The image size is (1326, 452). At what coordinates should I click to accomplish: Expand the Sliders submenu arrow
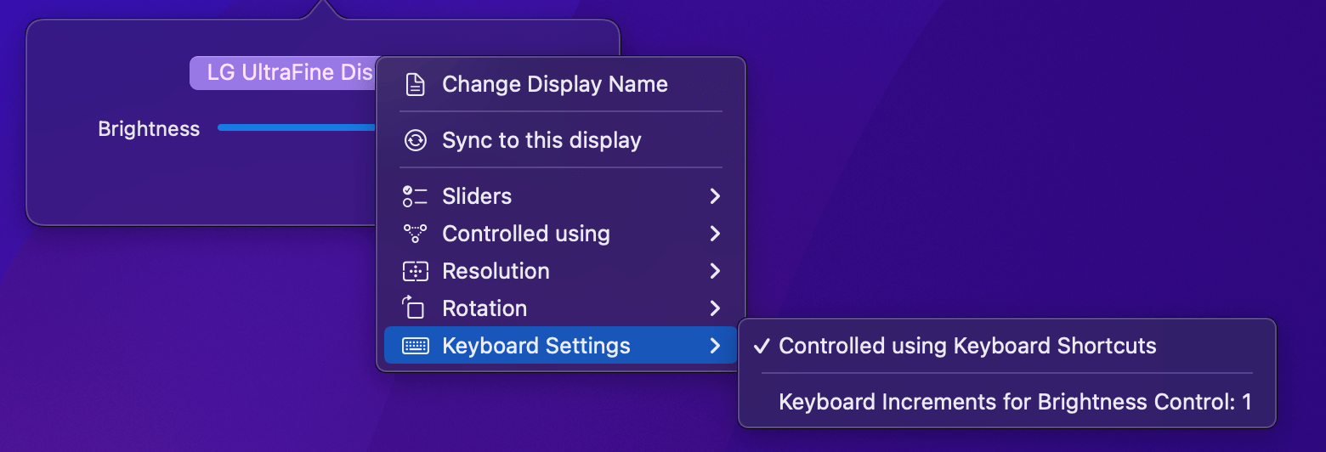715,196
